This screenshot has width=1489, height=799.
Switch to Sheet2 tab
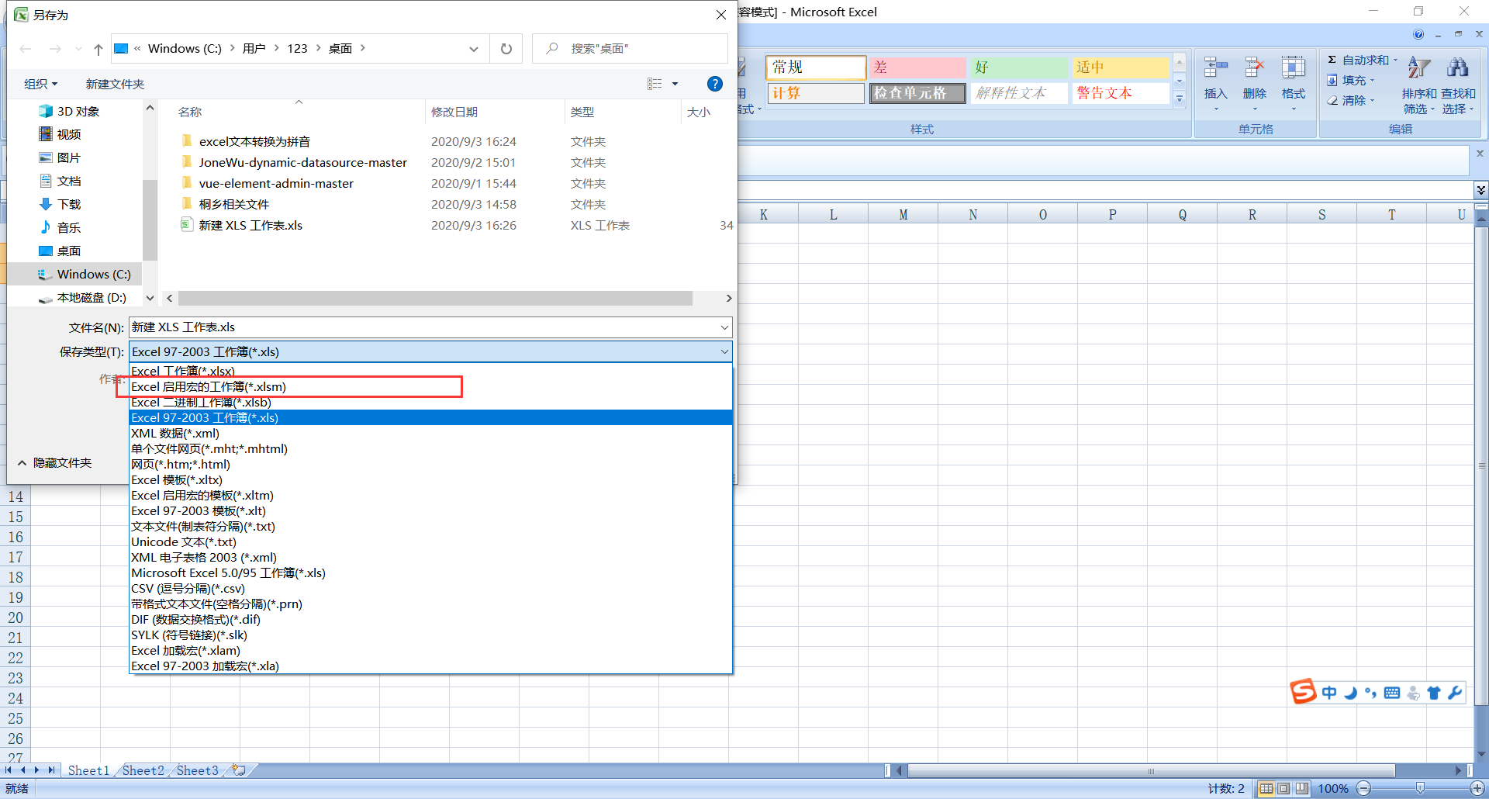point(143,770)
